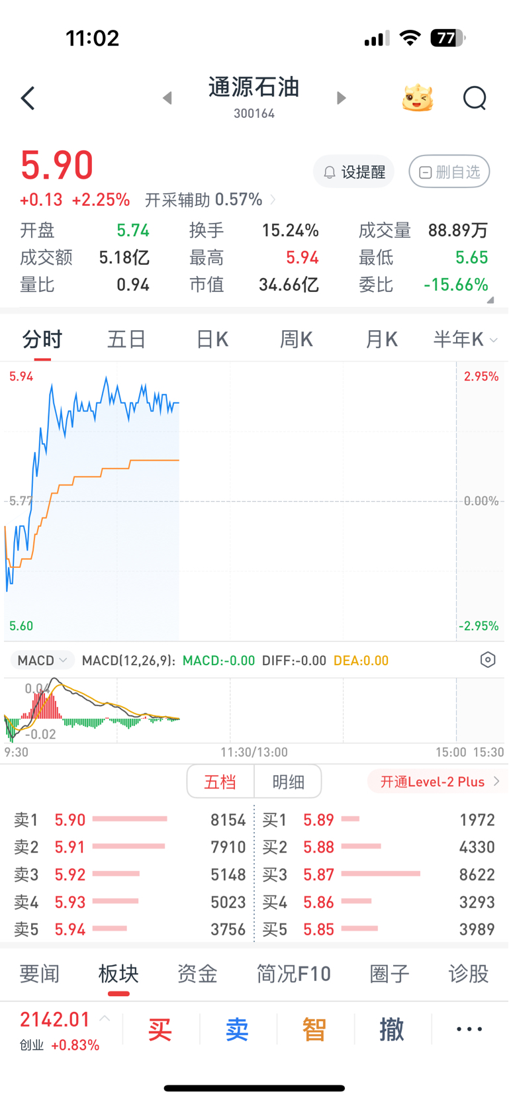
Task: Tap the winking mascot icon
Action: click(x=418, y=98)
